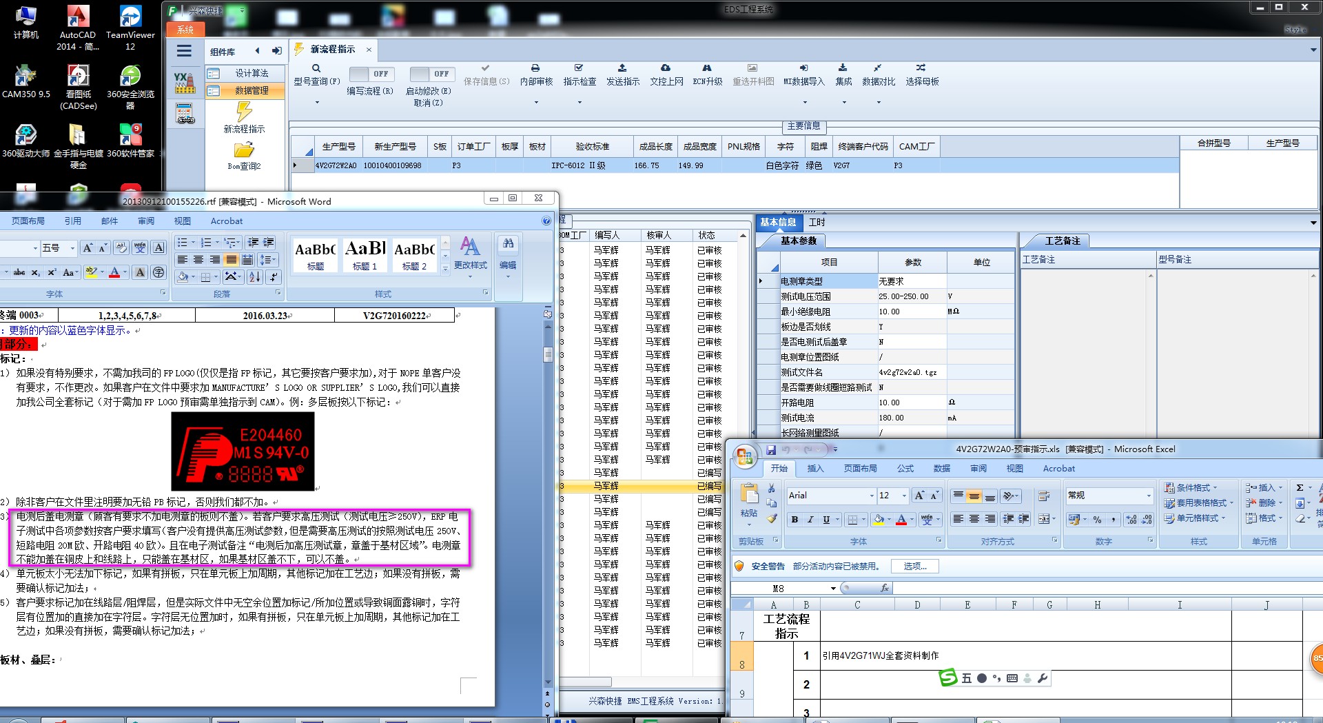1323x723 pixels.
Task: Open 更改样式 dropdown in Word
Action: [x=471, y=256]
